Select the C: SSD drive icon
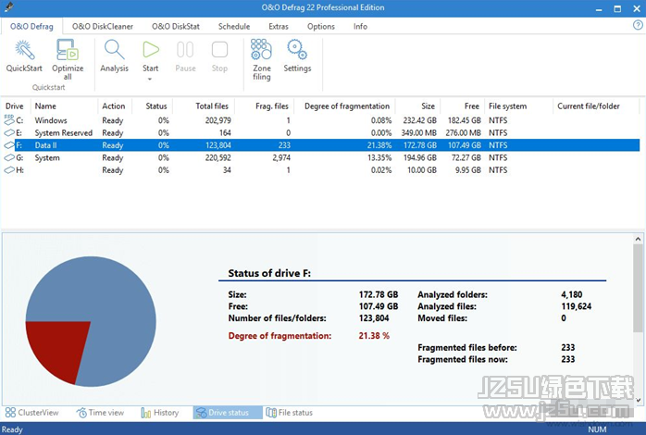 click(8, 120)
